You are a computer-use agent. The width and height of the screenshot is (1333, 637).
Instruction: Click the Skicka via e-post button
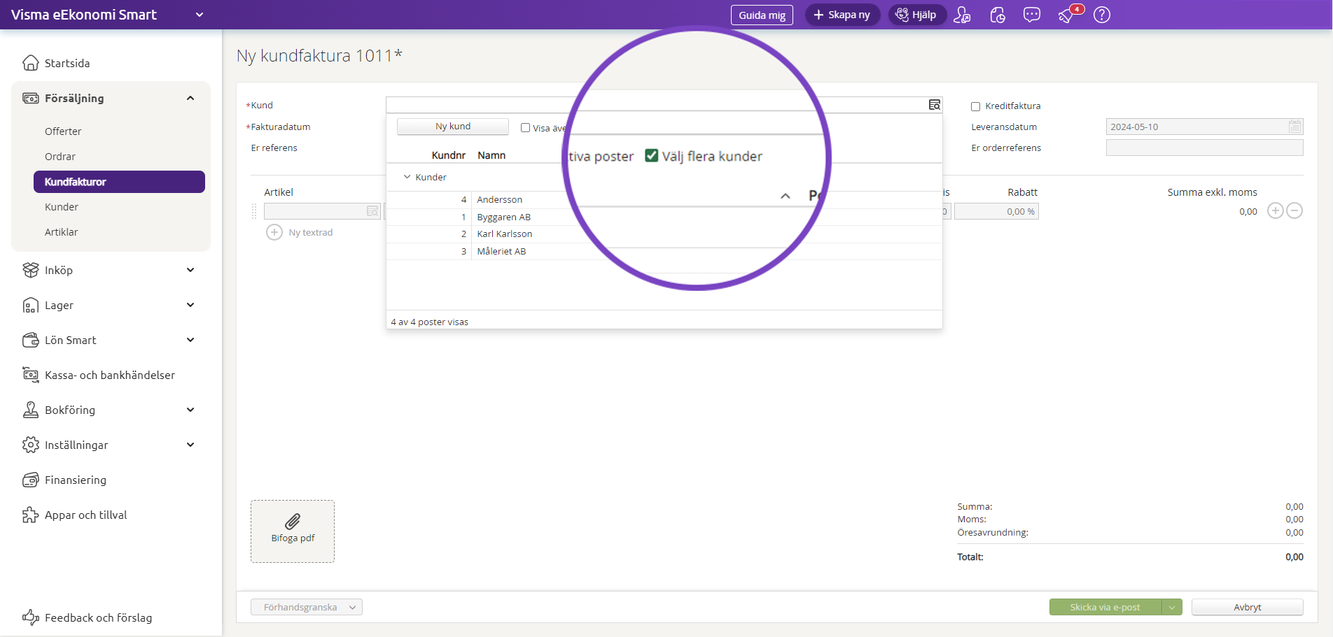pos(1105,607)
